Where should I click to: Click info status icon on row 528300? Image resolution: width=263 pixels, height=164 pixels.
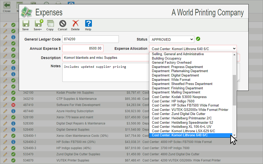coord(13,123)
